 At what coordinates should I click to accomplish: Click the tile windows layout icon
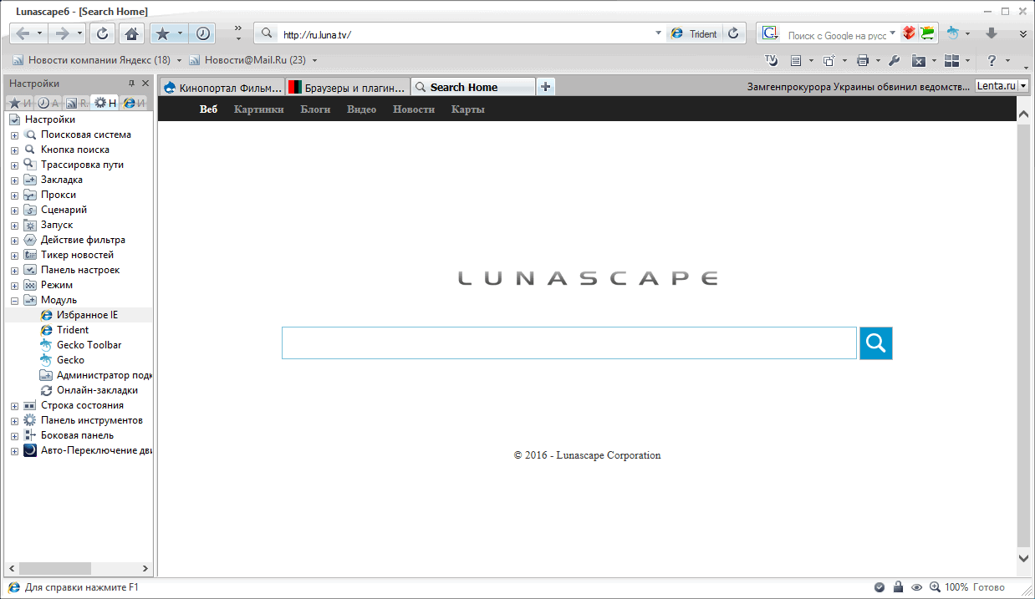951,60
